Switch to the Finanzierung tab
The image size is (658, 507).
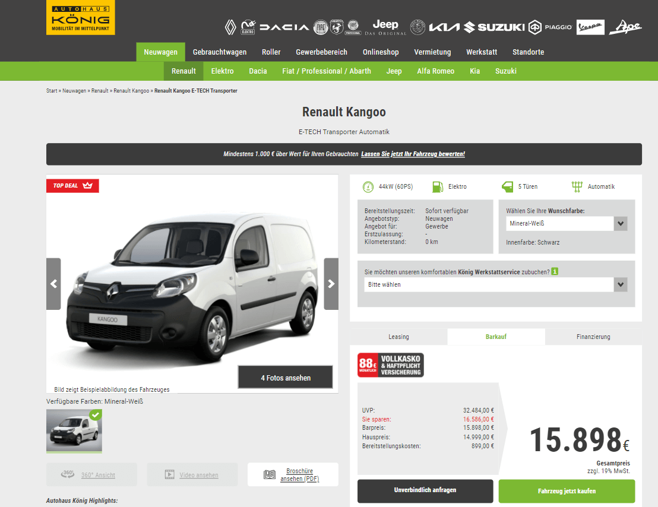pyautogui.click(x=593, y=337)
